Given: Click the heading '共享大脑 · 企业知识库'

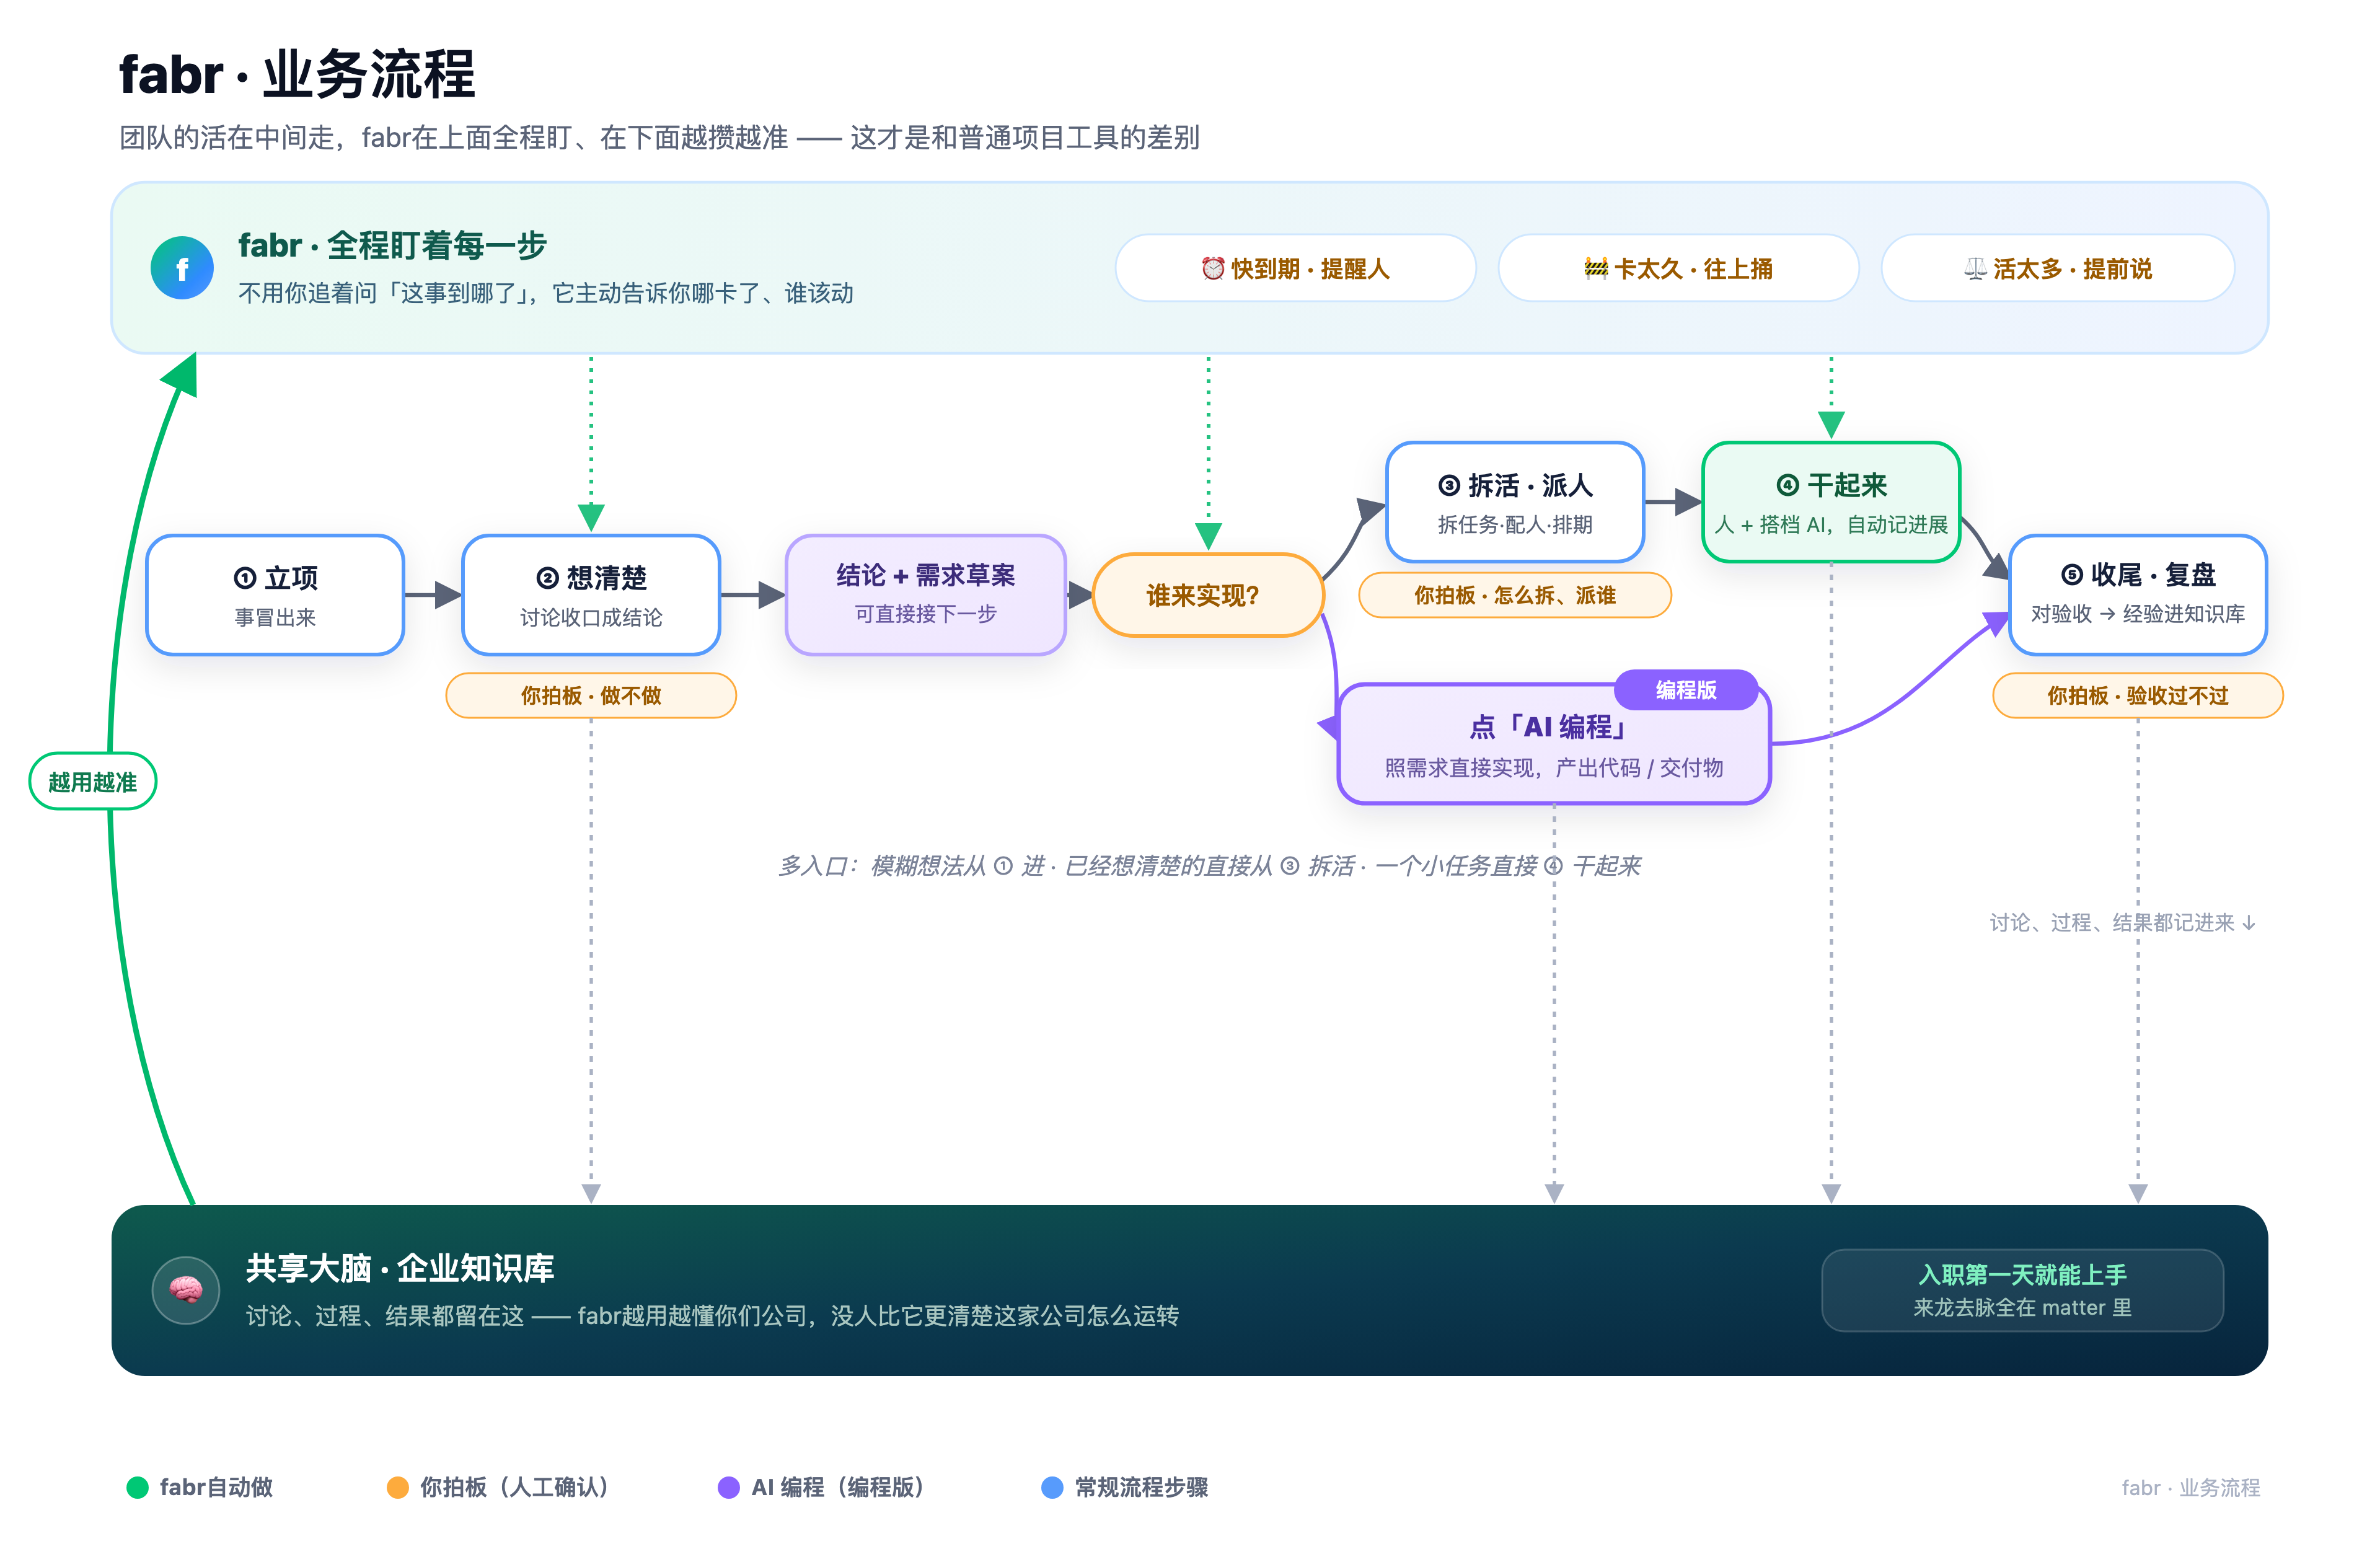Looking at the screenshot, I should [x=400, y=1268].
